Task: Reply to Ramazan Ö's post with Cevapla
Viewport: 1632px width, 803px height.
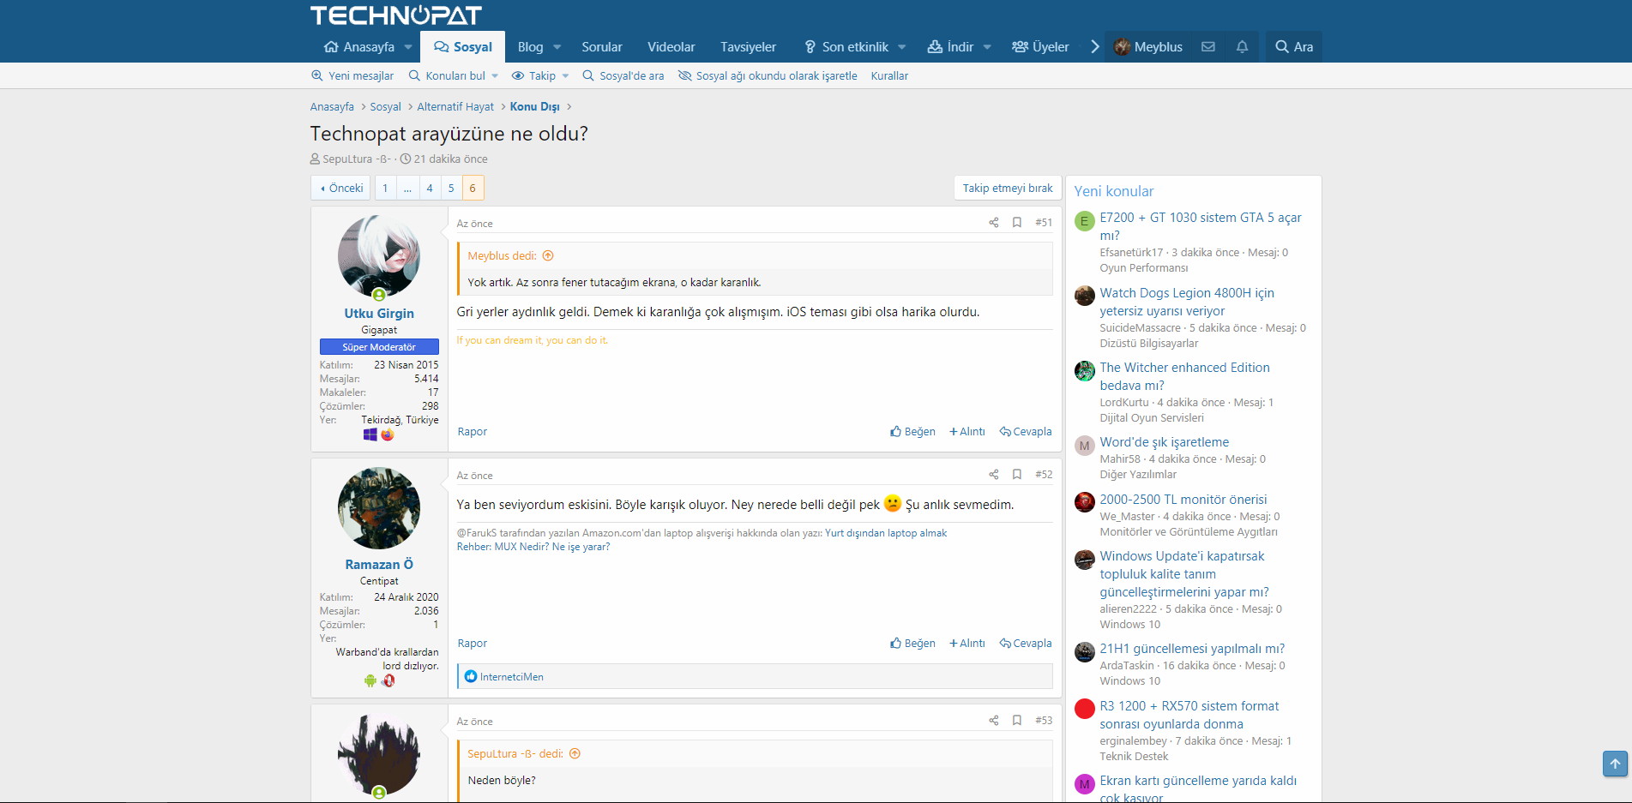Action: (1026, 644)
